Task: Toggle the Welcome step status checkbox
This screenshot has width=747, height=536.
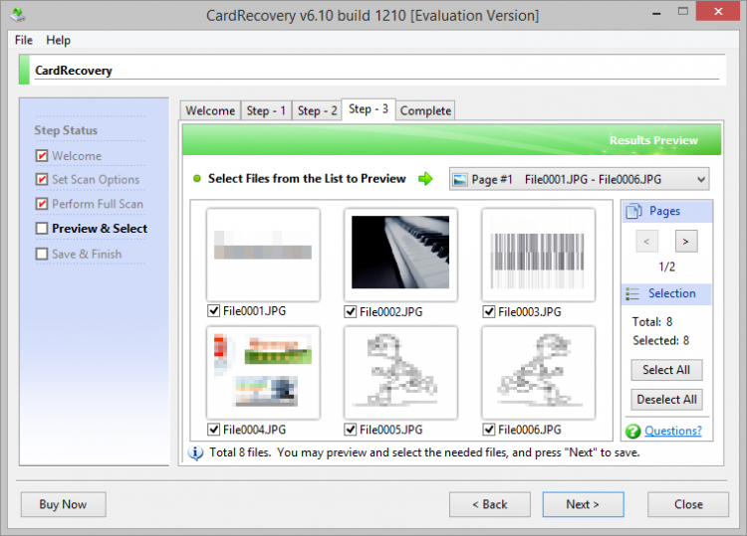Action: [42, 155]
